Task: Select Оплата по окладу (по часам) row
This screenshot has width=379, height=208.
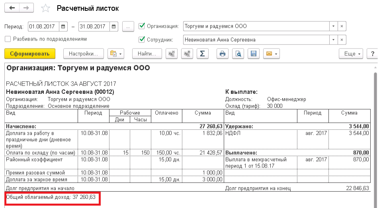Action: [114, 153]
